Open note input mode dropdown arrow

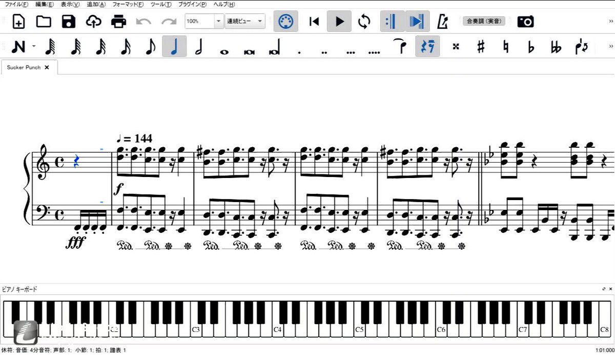point(34,46)
